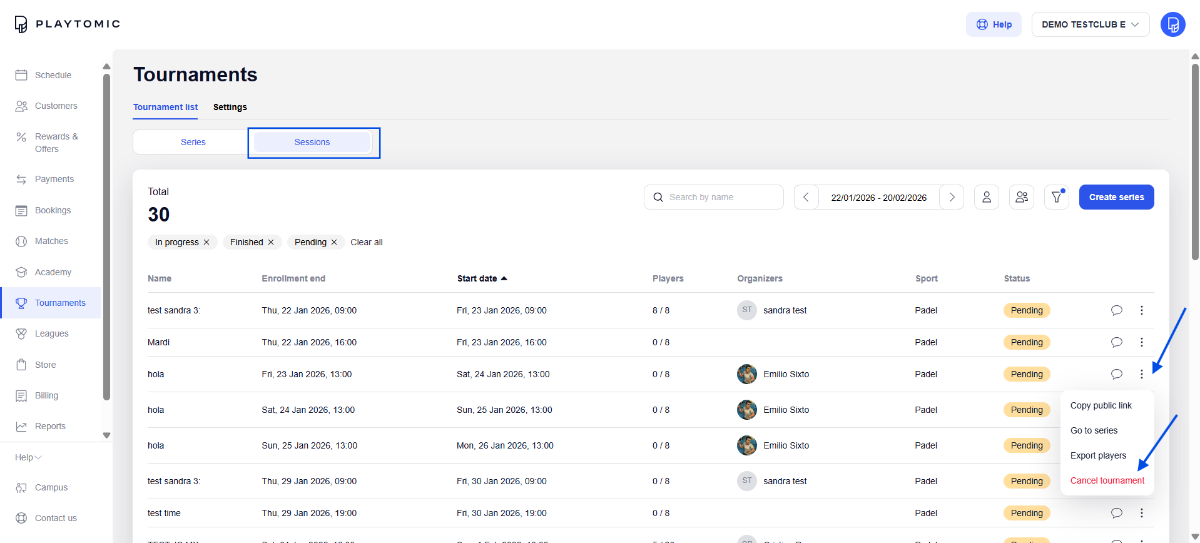Expand the DEMO TESTCLUB E club dropdown
Image resolution: width=1200 pixels, height=543 pixels.
[1090, 24]
